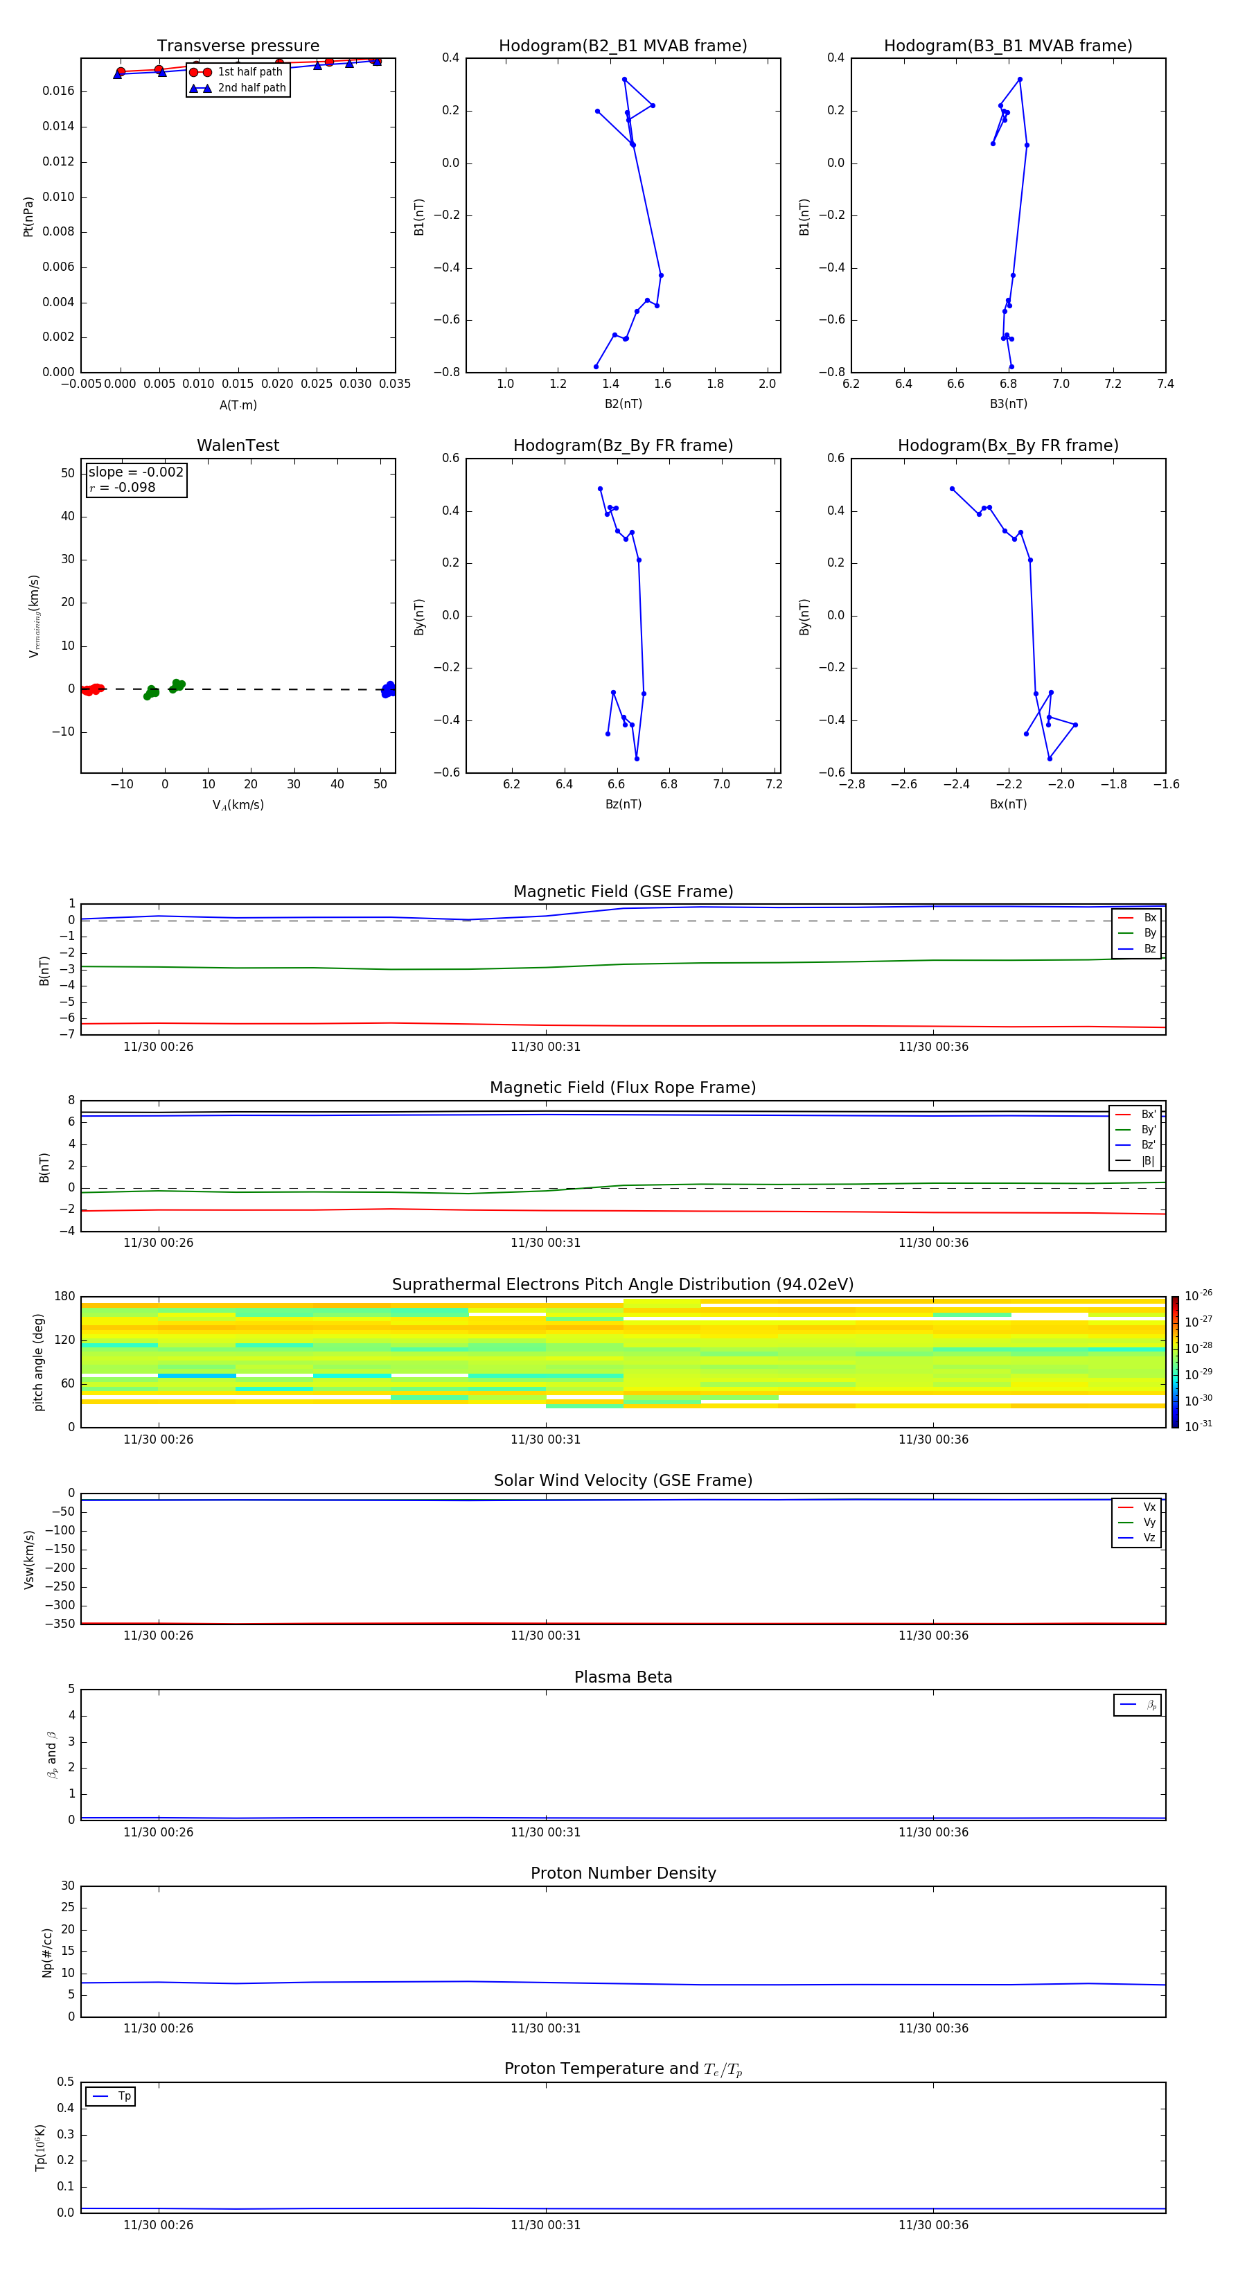Select the By' entry in flux rope legend
The width and height of the screenshot is (1247, 2286).
click(1135, 1130)
